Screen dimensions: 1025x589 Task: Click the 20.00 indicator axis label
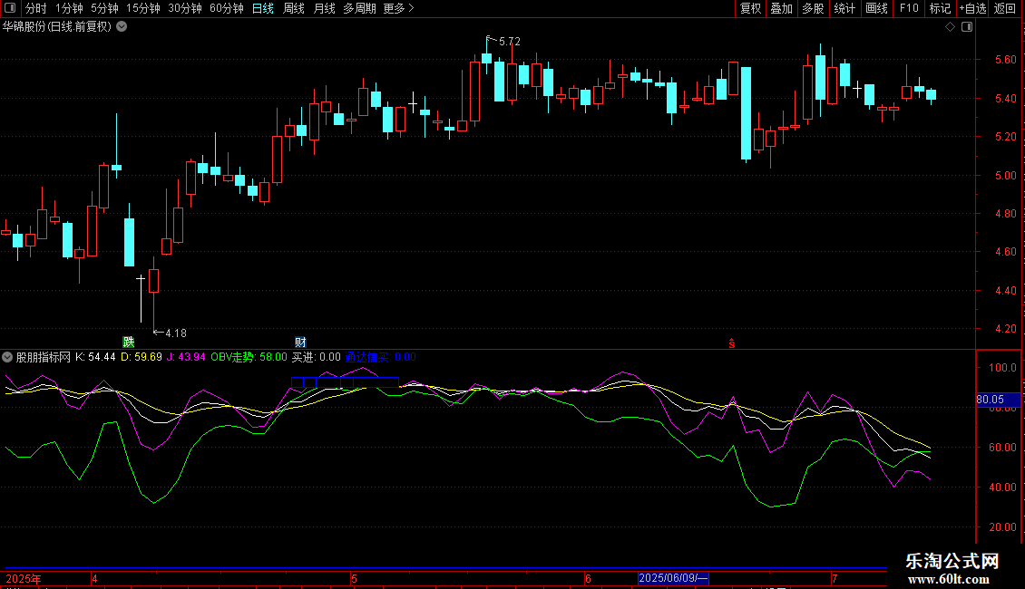(1002, 527)
